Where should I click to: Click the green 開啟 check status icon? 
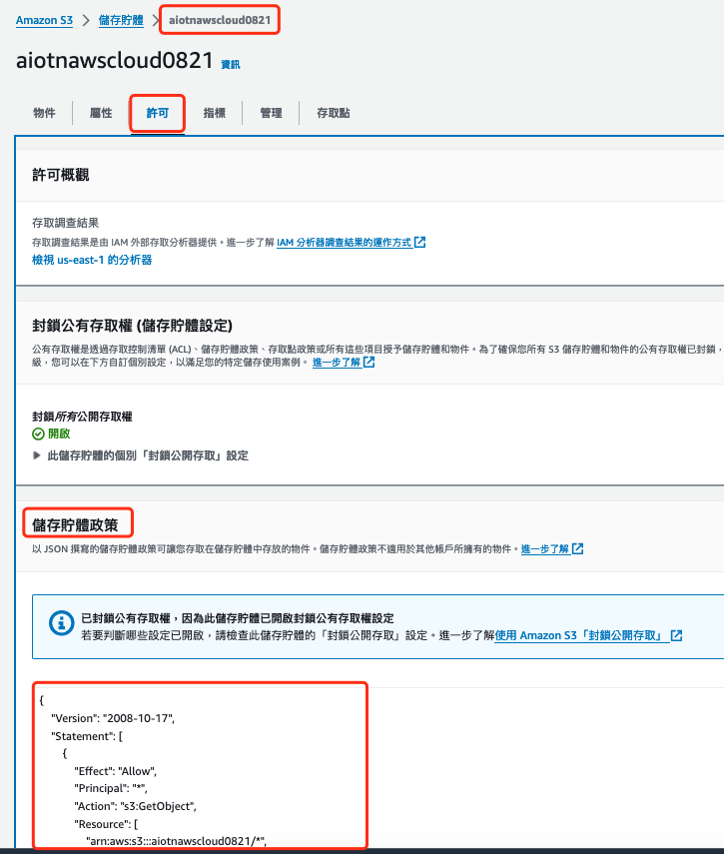pyautogui.click(x=38, y=433)
